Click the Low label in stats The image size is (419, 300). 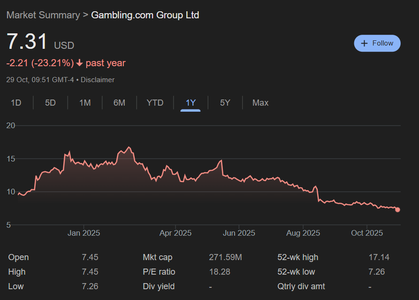point(16,286)
